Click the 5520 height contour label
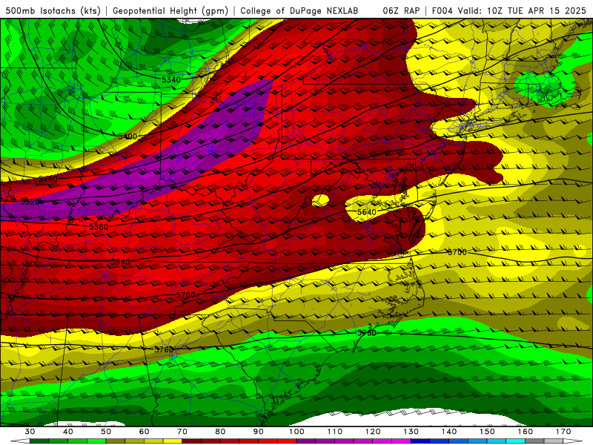This screenshot has height=445, width=593. pos(30,202)
